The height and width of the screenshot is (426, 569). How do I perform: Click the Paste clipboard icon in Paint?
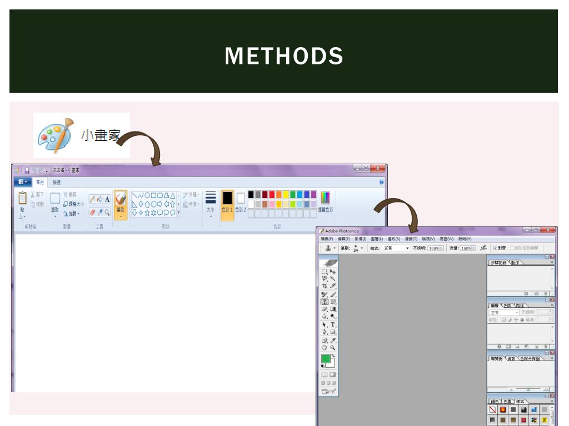[x=22, y=198]
